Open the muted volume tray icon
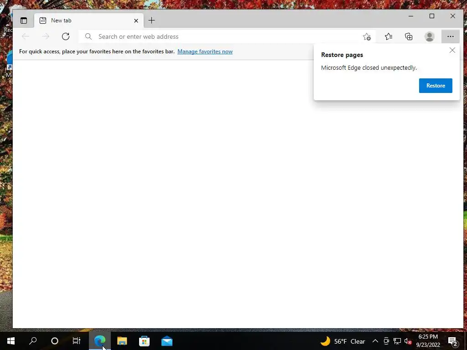Image resolution: width=467 pixels, height=350 pixels. (x=408, y=341)
